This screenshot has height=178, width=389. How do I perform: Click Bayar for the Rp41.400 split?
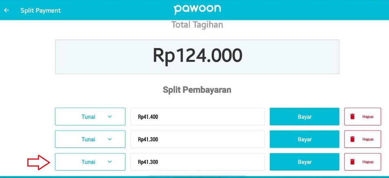304,116
